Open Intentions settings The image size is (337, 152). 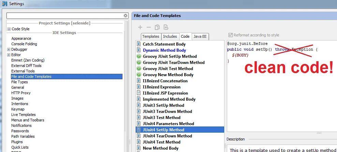tap(20, 104)
